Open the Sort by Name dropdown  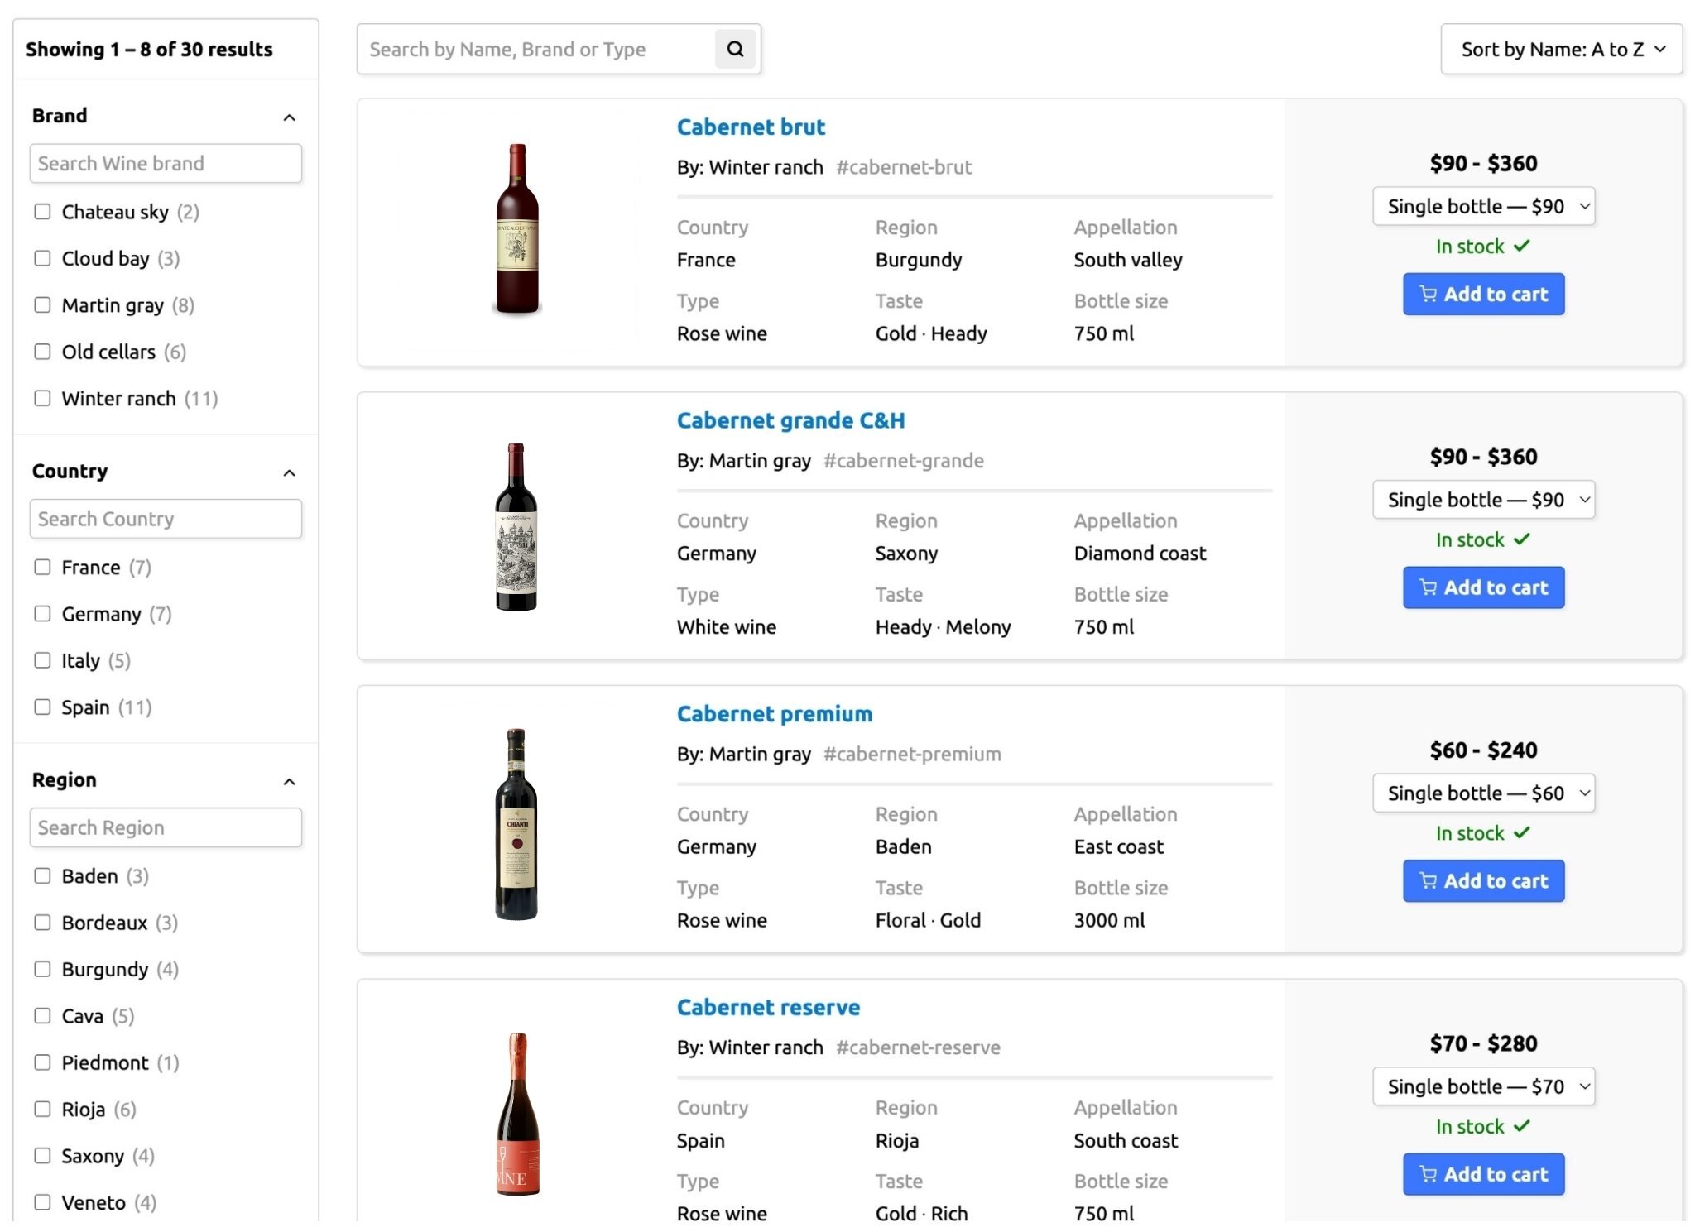pyautogui.click(x=1561, y=50)
